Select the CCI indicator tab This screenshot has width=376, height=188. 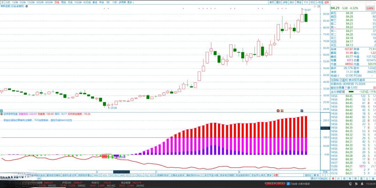point(134,175)
